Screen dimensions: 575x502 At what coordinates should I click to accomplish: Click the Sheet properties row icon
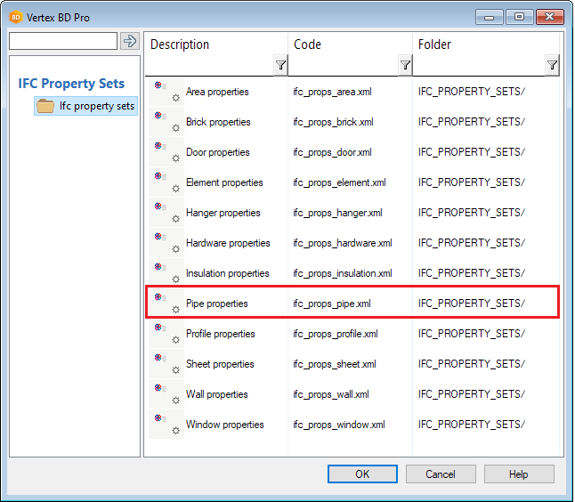click(x=166, y=364)
